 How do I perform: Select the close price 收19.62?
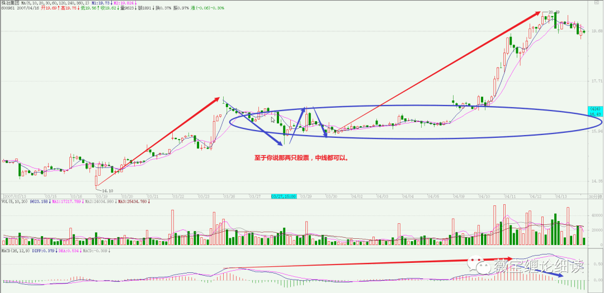(108, 8)
